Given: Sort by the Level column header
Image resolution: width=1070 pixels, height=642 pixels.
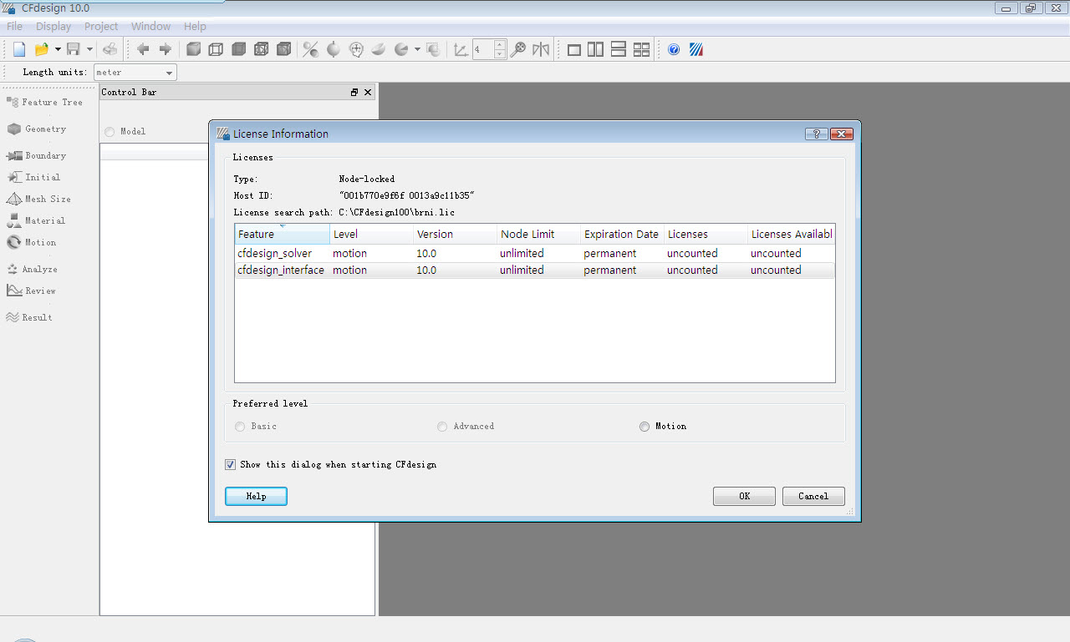Looking at the screenshot, I should coord(371,234).
